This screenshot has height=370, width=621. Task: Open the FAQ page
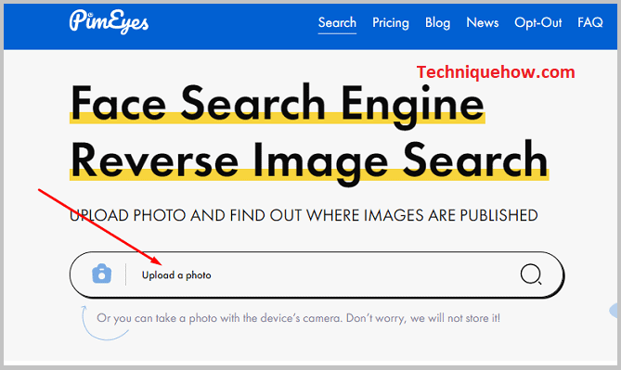[590, 23]
